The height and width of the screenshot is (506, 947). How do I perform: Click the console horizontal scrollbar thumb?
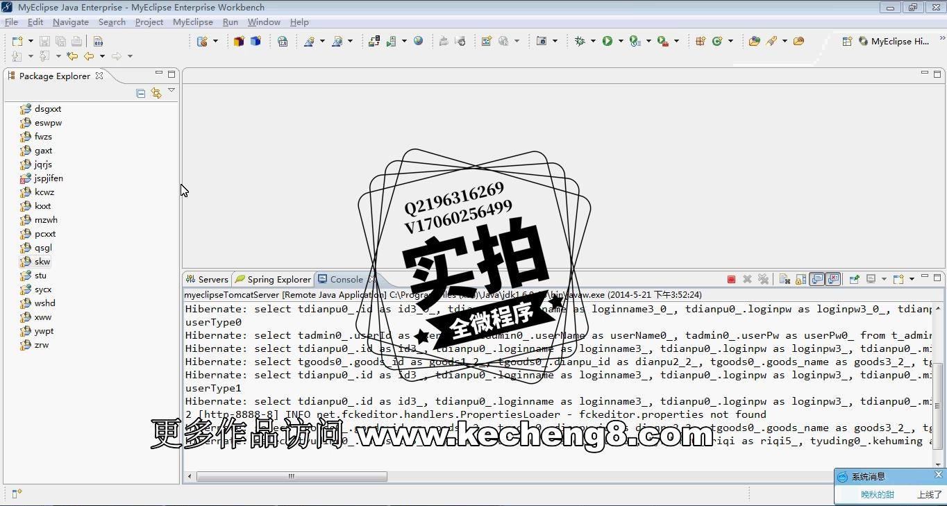[292, 476]
